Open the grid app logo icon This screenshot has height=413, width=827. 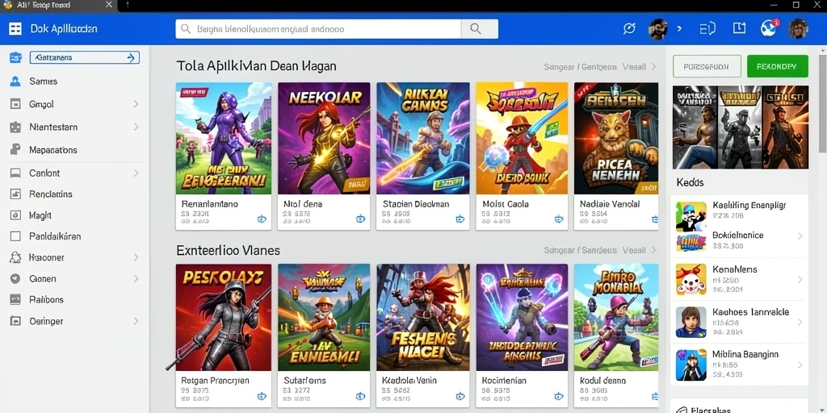point(15,29)
